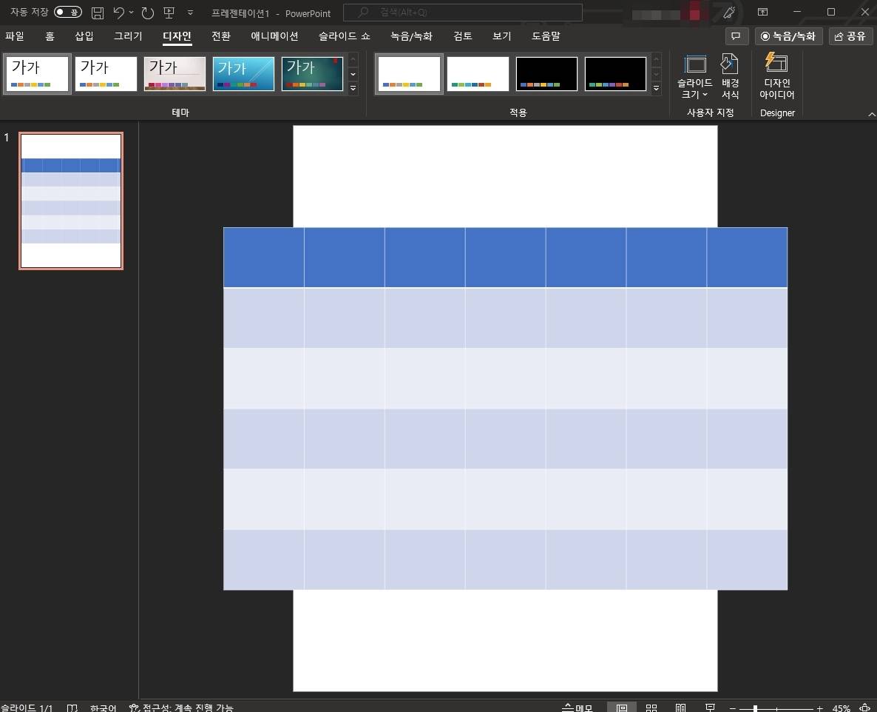
Task: Switch to the 애니메이션 tab
Action: pyautogui.click(x=274, y=36)
